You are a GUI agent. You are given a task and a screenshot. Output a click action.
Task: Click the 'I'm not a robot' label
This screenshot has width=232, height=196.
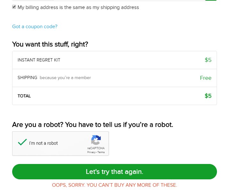tap(43, 143)
